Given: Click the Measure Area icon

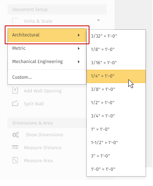Looking at the screenshot, I should (15, 160).
